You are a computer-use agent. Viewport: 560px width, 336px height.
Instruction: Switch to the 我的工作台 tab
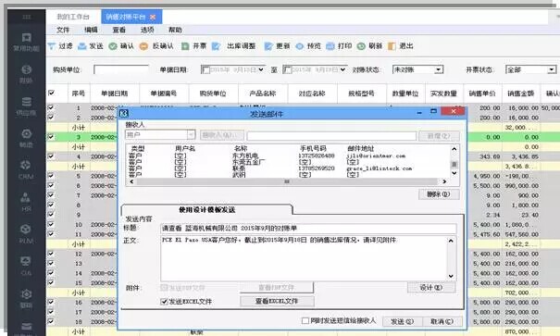[x=73, y=17]
